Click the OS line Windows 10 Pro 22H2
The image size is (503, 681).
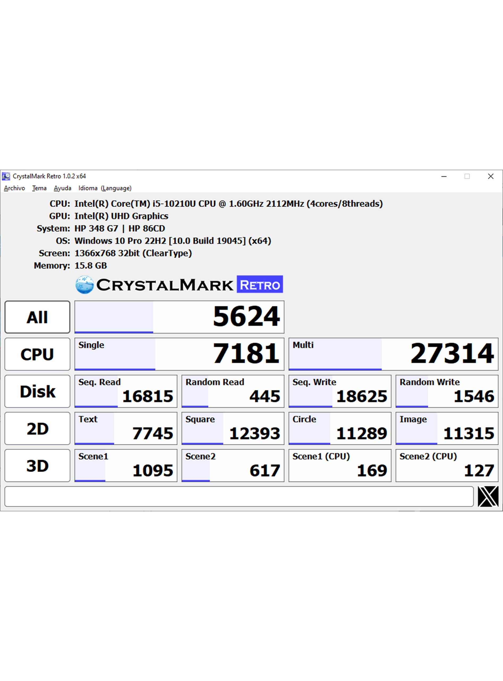coord(173,241)
